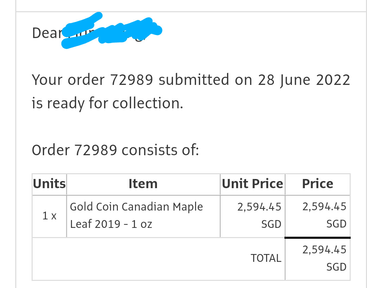
Task: Click the Units column header
Action: [49, 184]
